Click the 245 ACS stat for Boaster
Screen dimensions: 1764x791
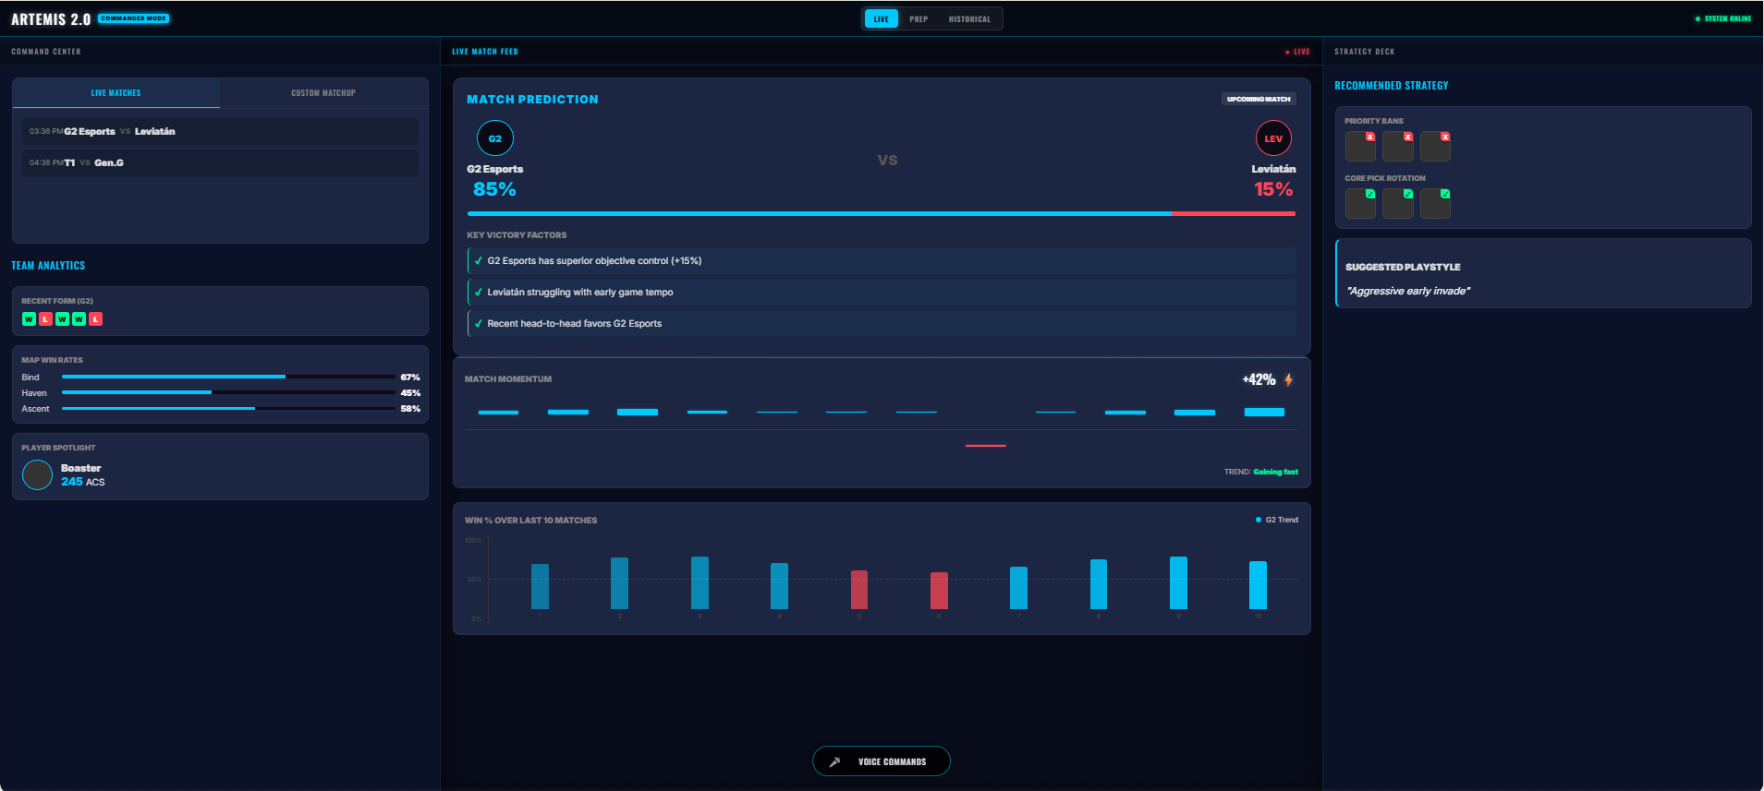coord(83,482)
